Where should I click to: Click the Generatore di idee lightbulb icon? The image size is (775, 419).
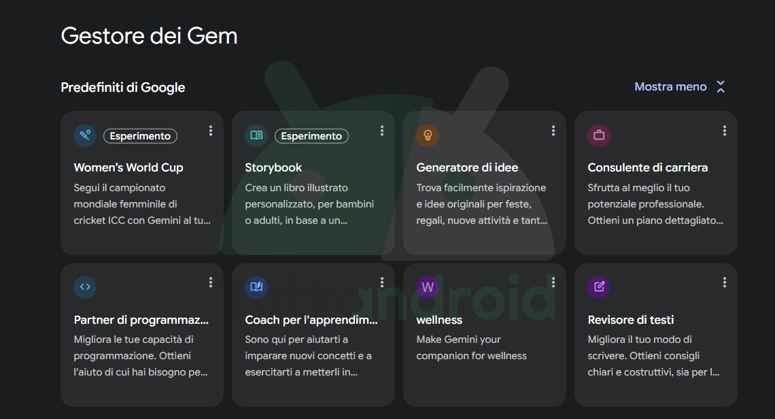click(428, 135)
